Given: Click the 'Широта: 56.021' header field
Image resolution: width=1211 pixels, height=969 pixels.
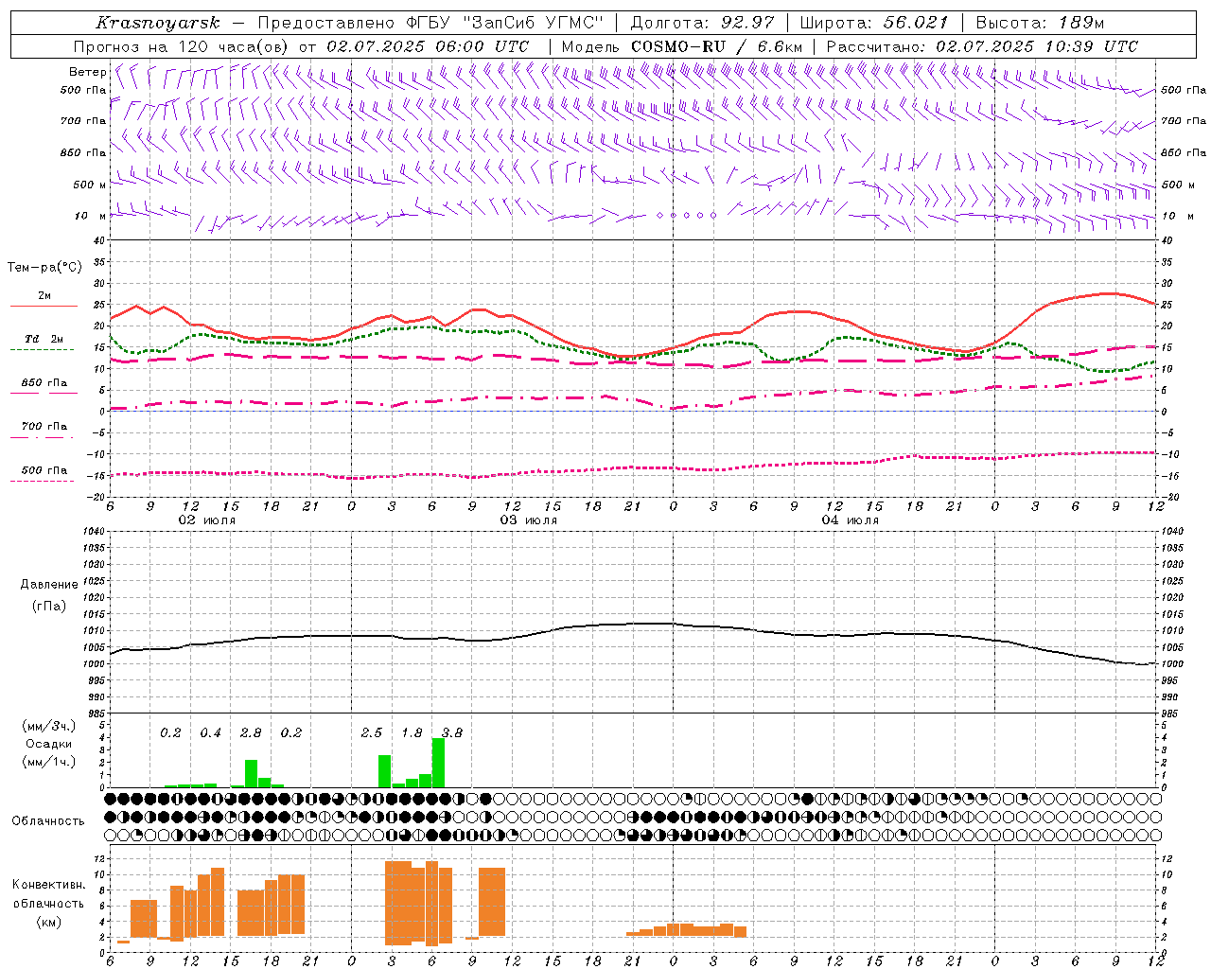Looking at the screenshot, I should (874, 23).
